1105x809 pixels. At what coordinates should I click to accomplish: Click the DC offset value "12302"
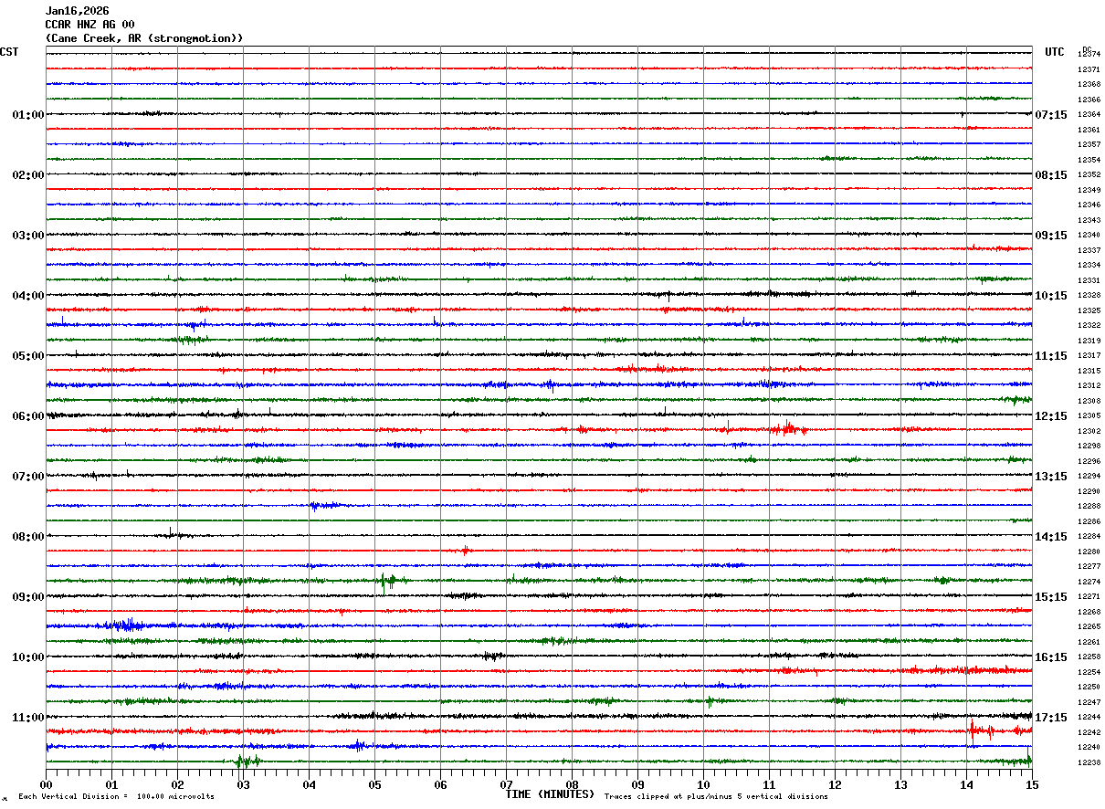1089,431
